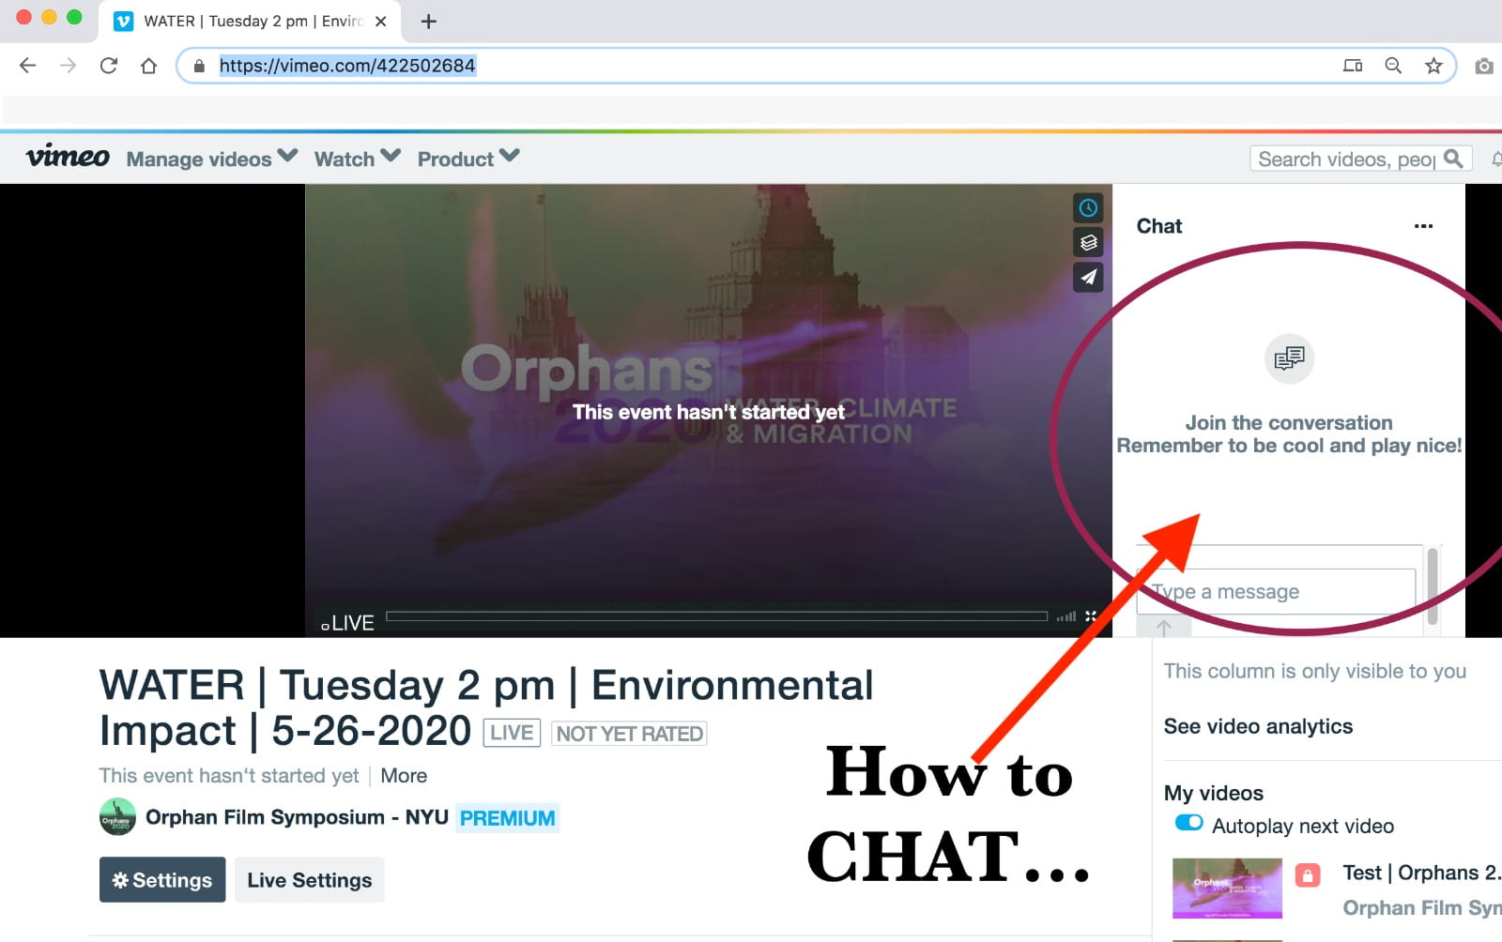
Task: Click the Add to collections stack icon
Action: 1088,243
